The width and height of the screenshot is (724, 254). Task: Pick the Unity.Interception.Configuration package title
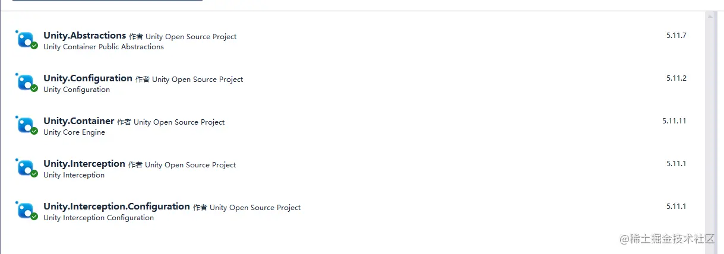(x=116, y=207)
